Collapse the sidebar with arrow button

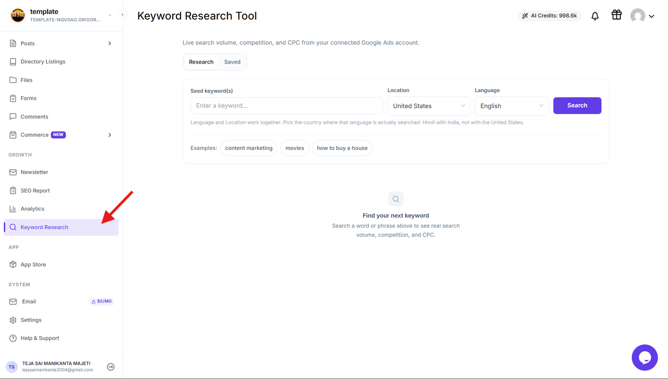123,15
